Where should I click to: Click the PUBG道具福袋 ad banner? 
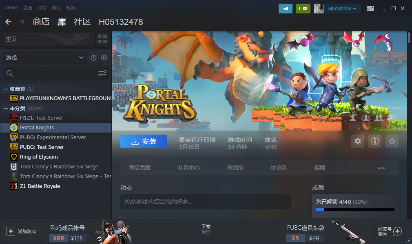pyautogui.click(x=326, y=232)
